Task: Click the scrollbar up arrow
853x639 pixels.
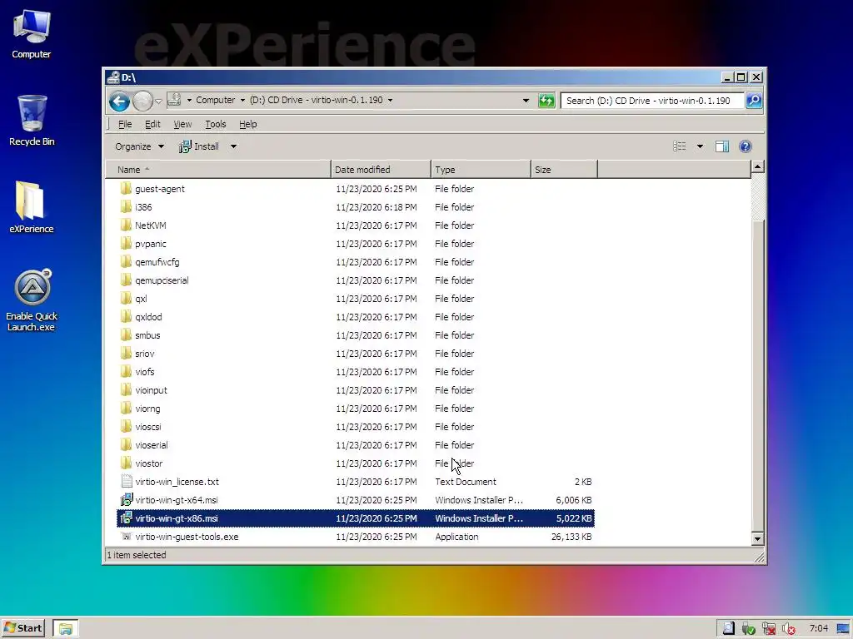Action: [x=758, y=166]
